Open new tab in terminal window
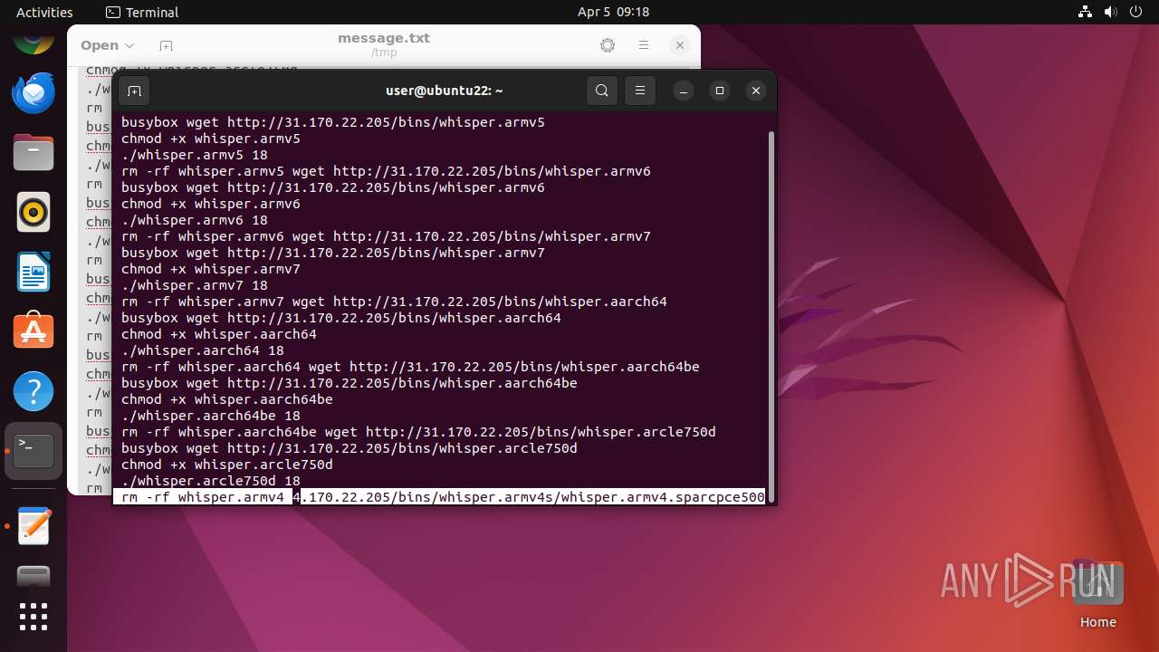 (x=134, y=91)
